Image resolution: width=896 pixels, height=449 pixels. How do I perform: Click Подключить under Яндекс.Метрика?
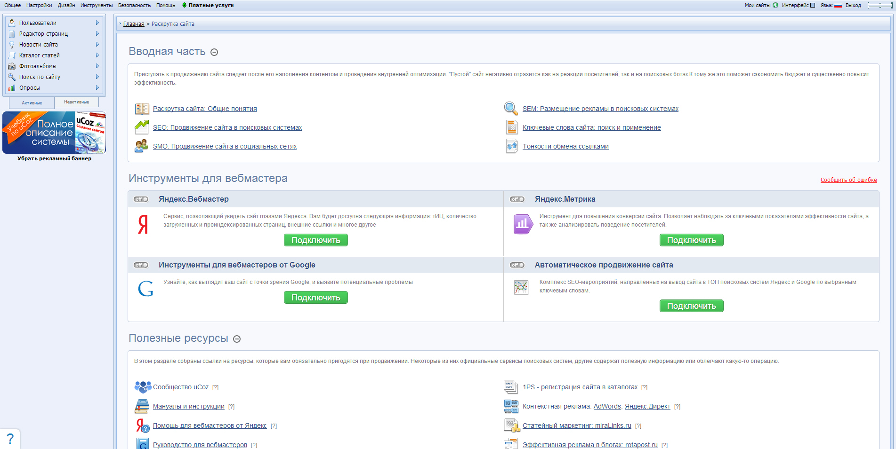692,240
